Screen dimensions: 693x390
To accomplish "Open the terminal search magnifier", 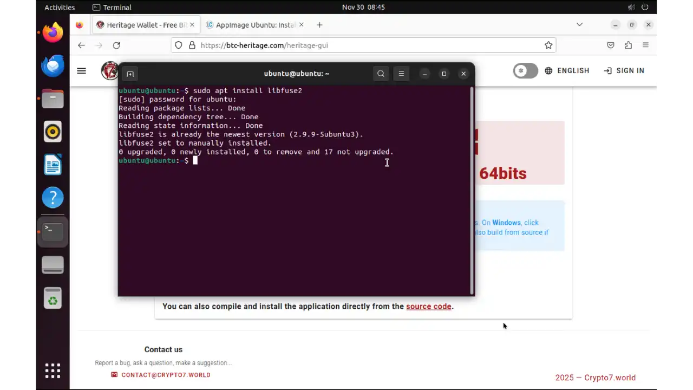I will coord(381,73).
